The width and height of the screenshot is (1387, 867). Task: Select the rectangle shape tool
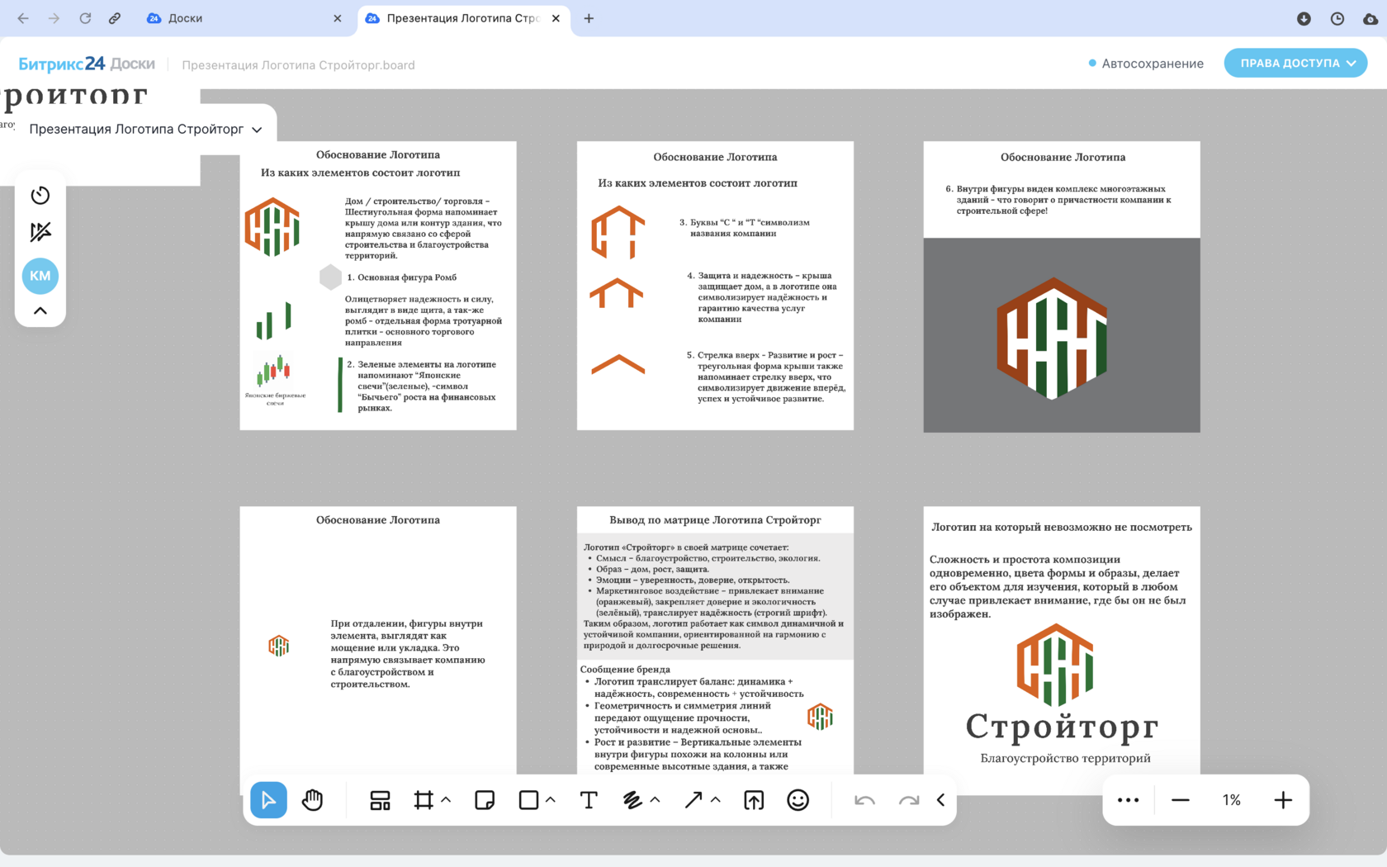click(x=528, y=800)
